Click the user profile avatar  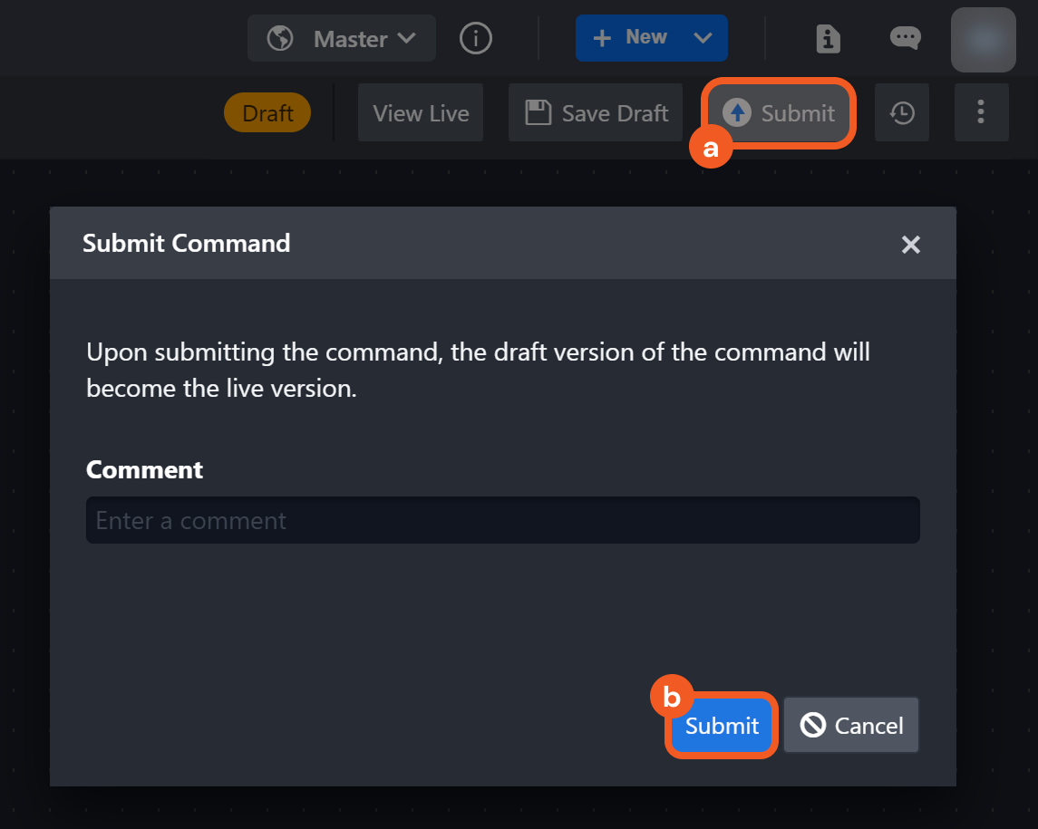[x=983, y=40]
